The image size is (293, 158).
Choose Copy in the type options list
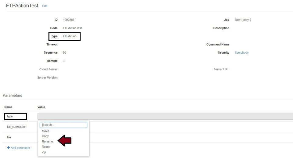[45, 136]
